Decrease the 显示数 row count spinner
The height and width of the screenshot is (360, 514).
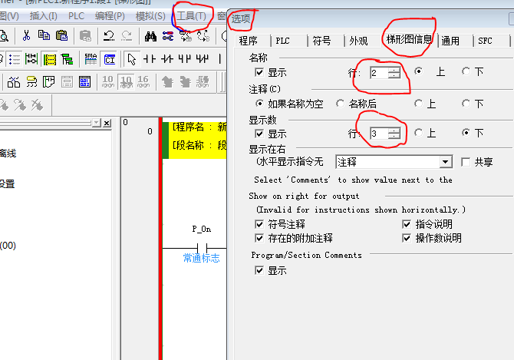coord(394,137)
